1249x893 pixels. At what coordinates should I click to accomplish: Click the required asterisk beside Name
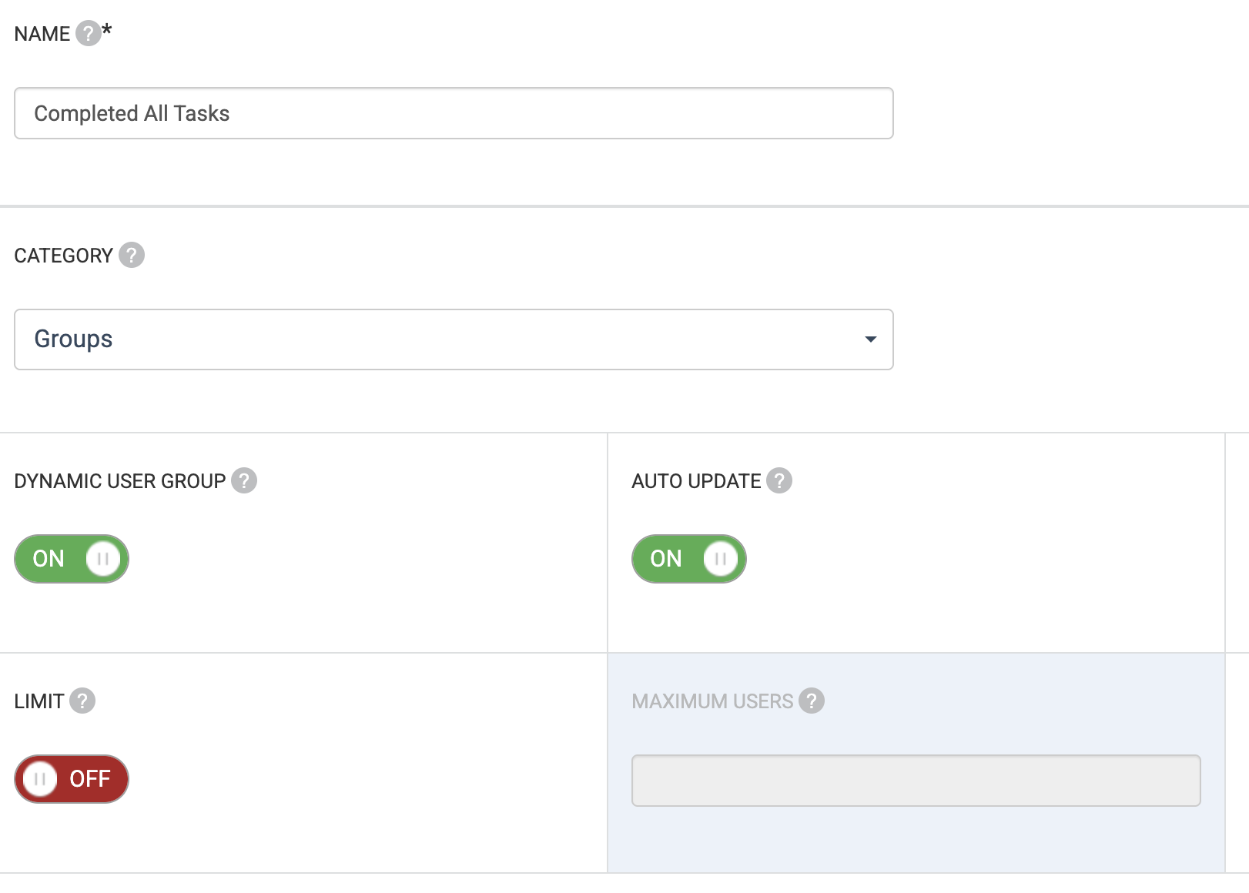point(107,31)
